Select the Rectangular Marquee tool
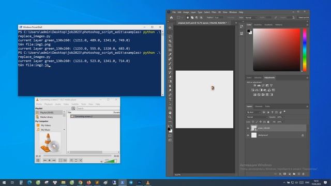331x186 pixels. (170, 32)
